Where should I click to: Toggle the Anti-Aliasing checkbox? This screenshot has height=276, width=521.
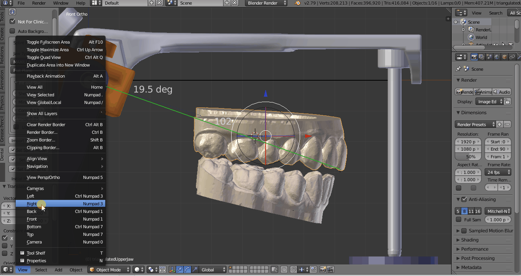464,199
